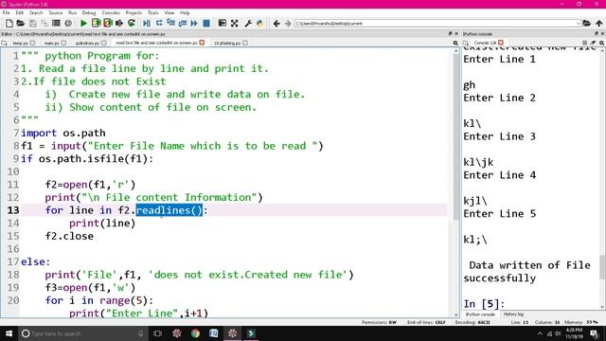The width and height of the screenshot is (606, 341).
Task: Go back to the previous cursor position
Action: [x=276, y=24]
